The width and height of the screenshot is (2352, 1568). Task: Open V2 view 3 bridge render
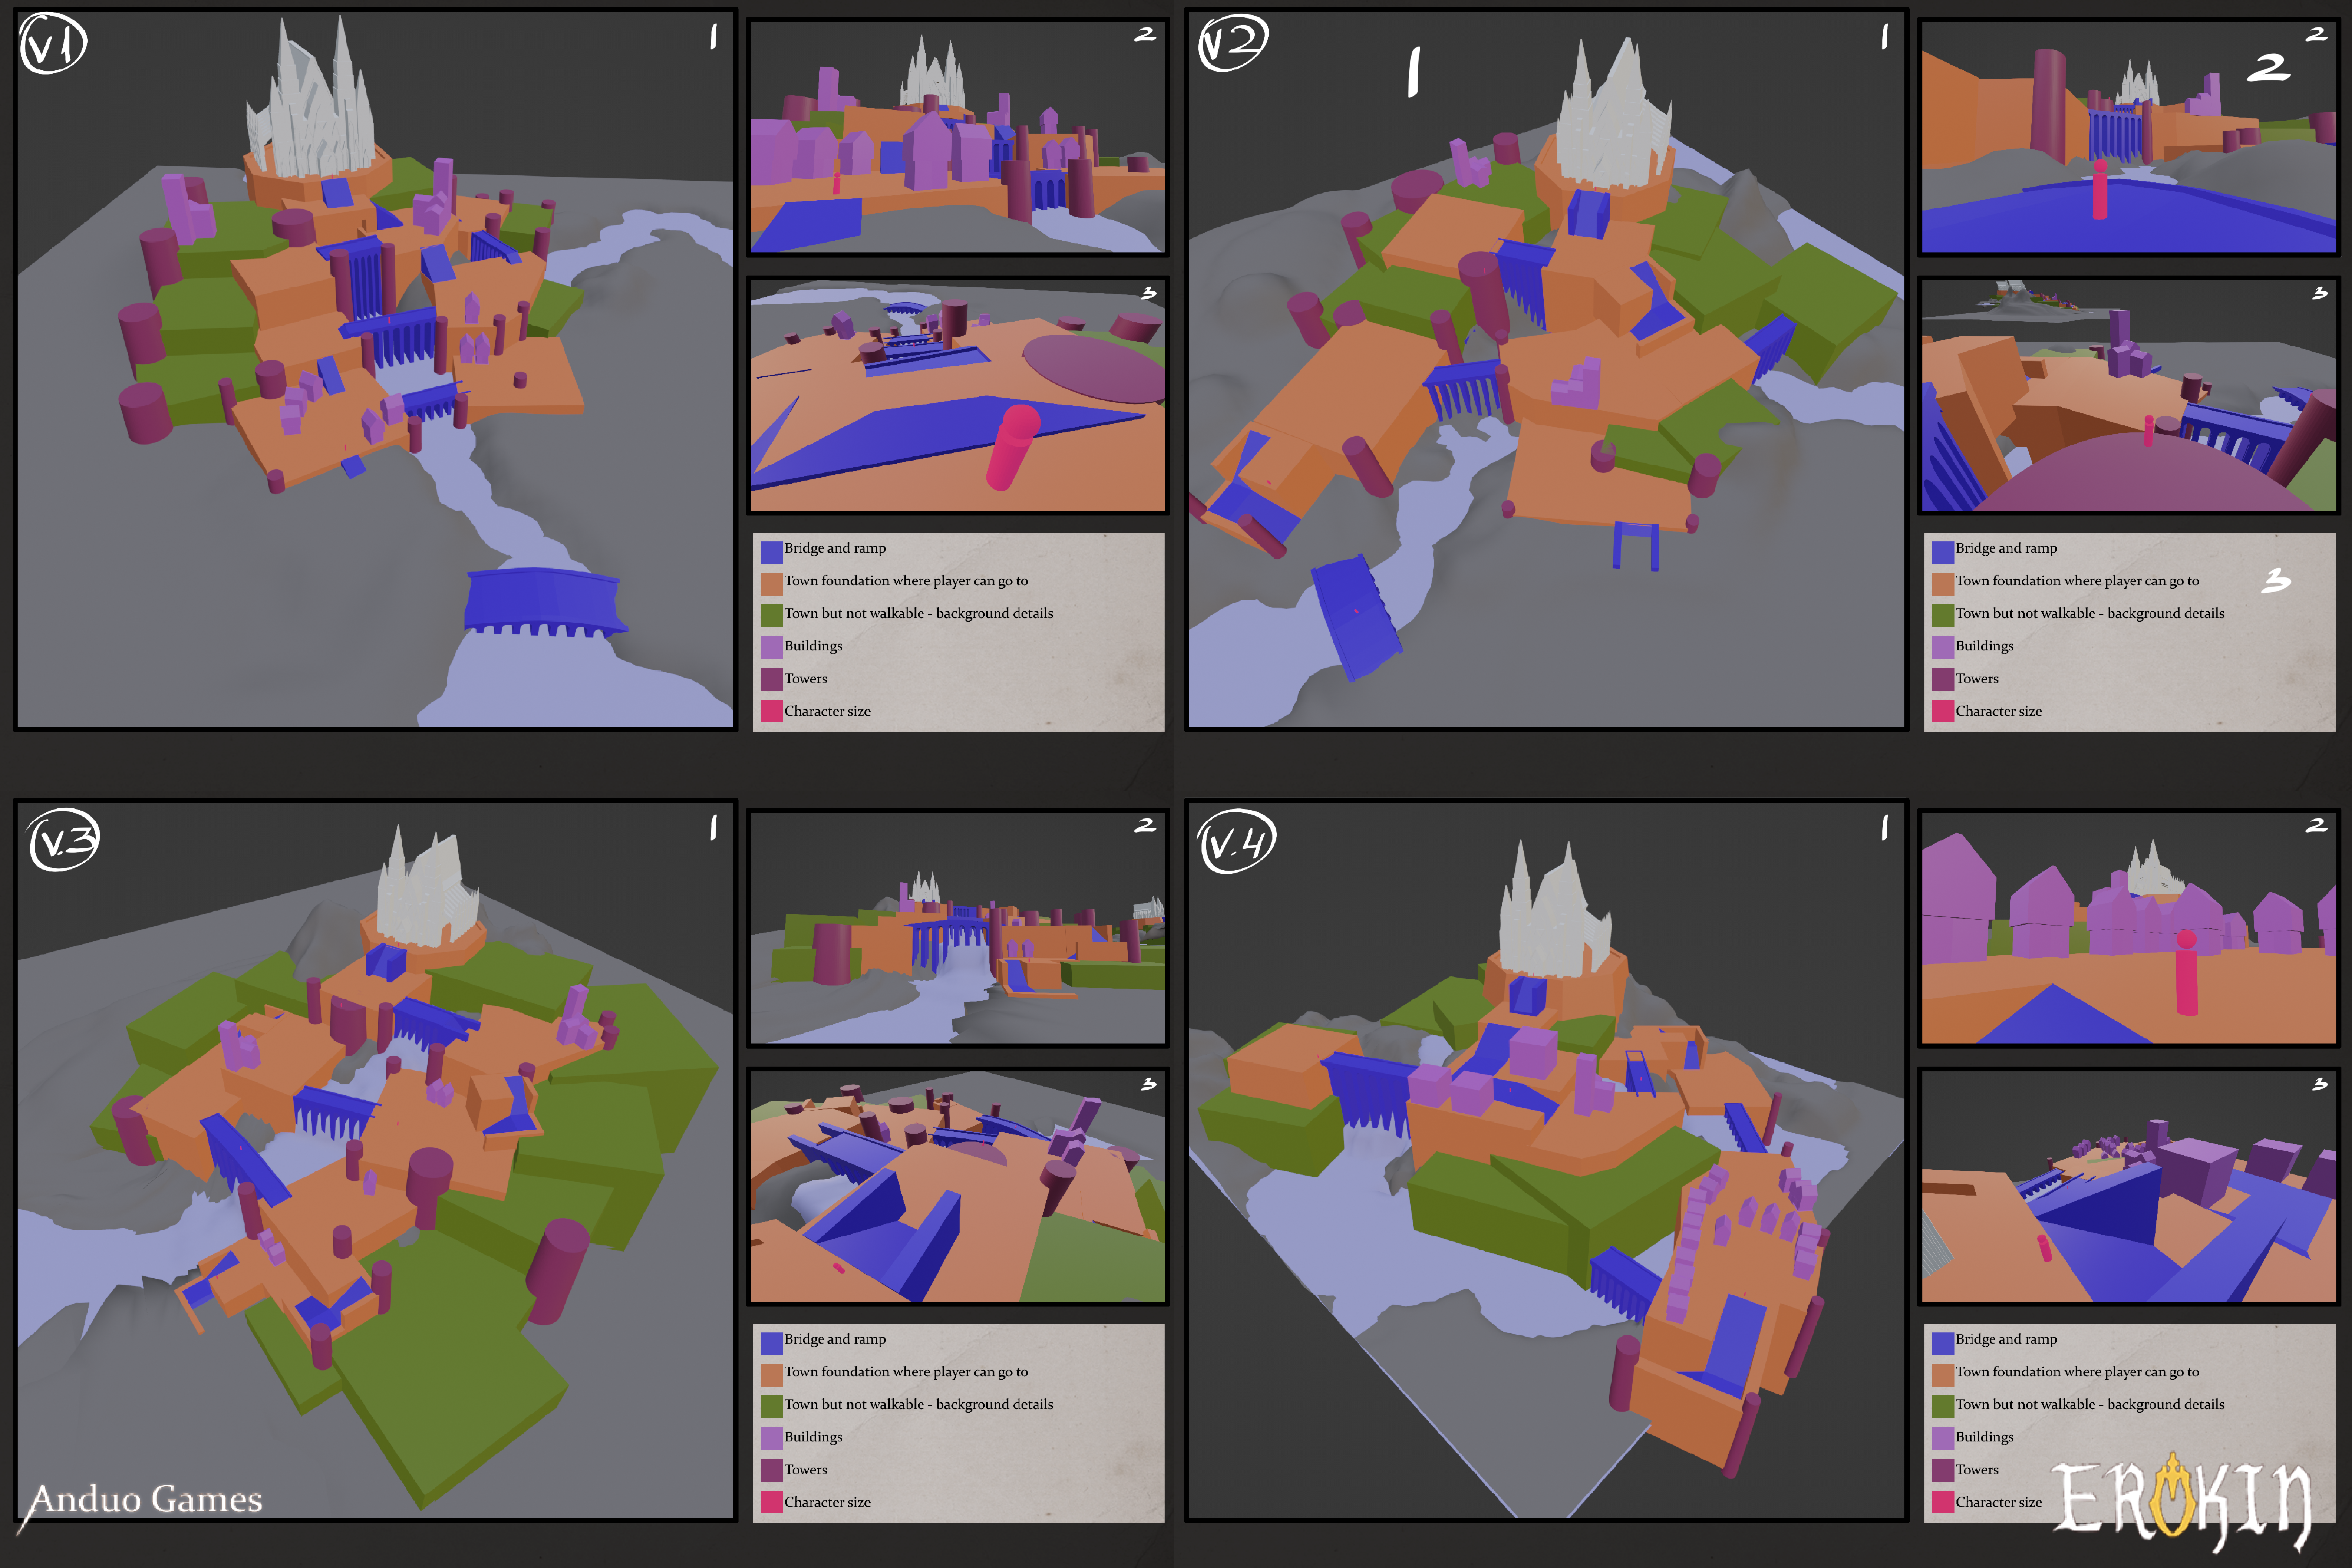(2129, 396)
